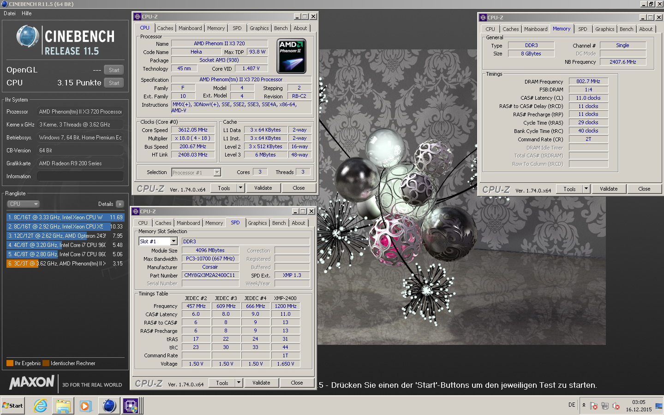Click the AMD Phenom II logo in CPU-Z

coord(291,56)
